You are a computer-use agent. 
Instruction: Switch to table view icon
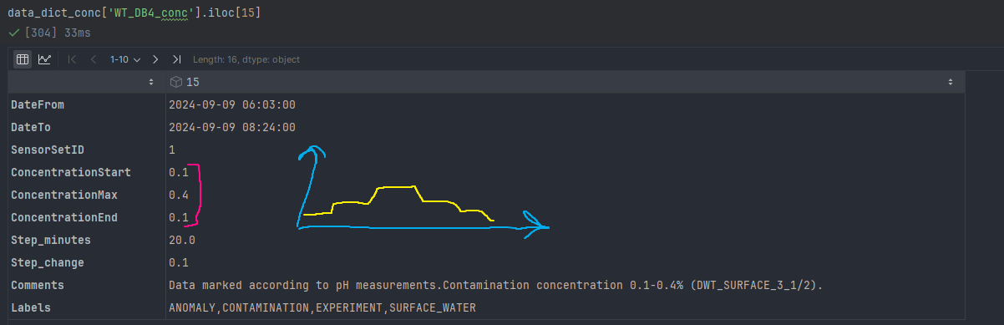pyautogui.click(x=23, y=59)
